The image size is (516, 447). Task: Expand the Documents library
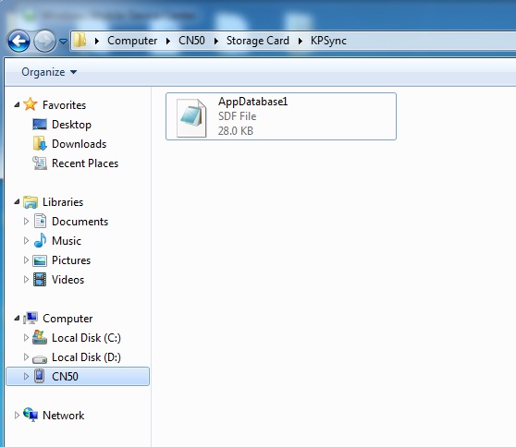pos(26,222)
